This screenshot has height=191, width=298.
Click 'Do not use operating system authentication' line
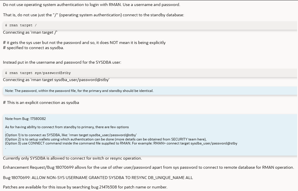click(x=92, y=5)
